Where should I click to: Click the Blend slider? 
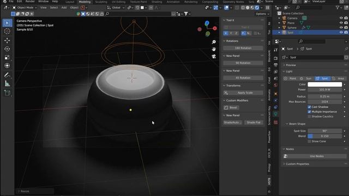[325, 136]
